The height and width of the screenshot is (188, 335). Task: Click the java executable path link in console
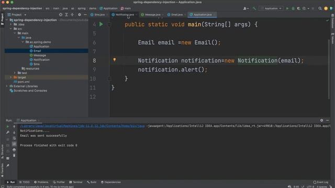point(82,126)
